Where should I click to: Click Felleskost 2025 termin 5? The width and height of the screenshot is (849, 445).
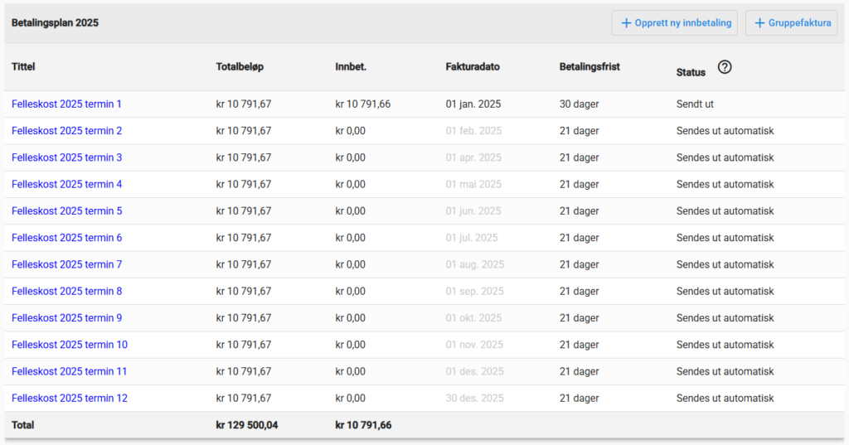click(66, 211)
